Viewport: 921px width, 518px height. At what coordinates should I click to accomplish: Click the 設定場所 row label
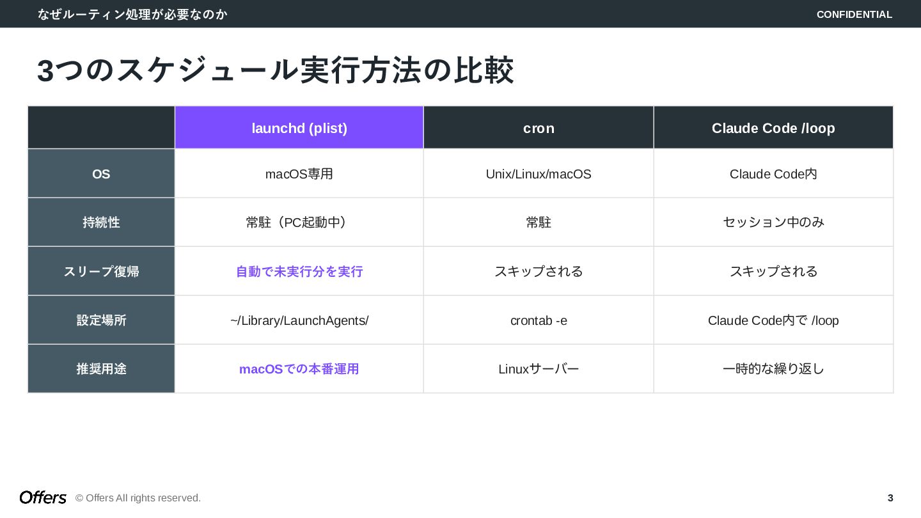pos(101,320)
